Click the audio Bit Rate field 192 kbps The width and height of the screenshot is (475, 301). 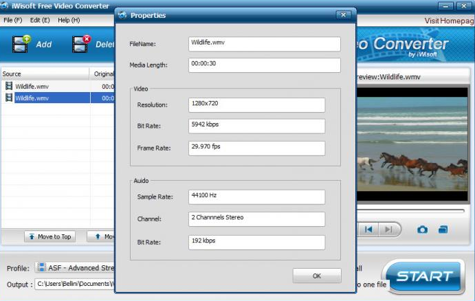pos(257,243)
